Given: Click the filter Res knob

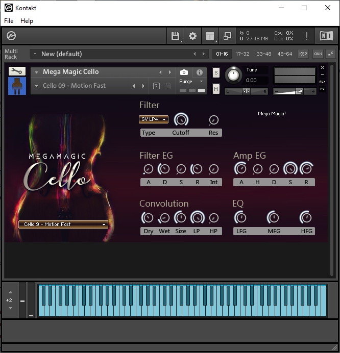Looking at the screenshot, I should [x=213, y=120].
